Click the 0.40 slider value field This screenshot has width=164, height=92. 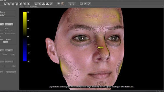tap(14, 66)
